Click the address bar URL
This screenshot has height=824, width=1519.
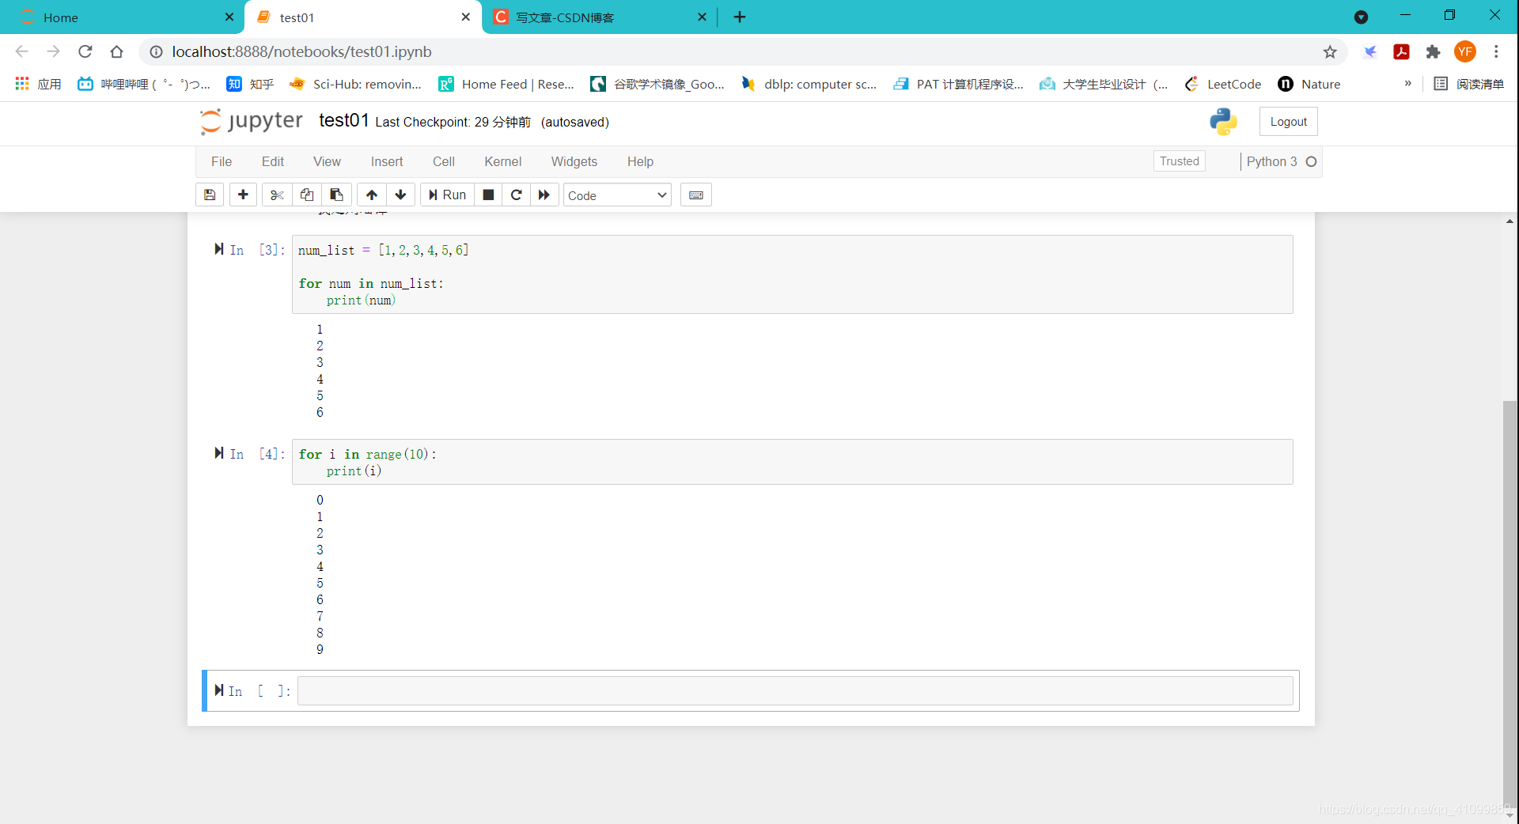pos(301,51)
